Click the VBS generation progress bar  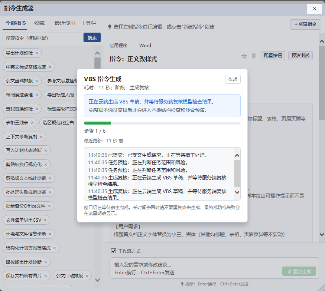[x=162, y=123]
